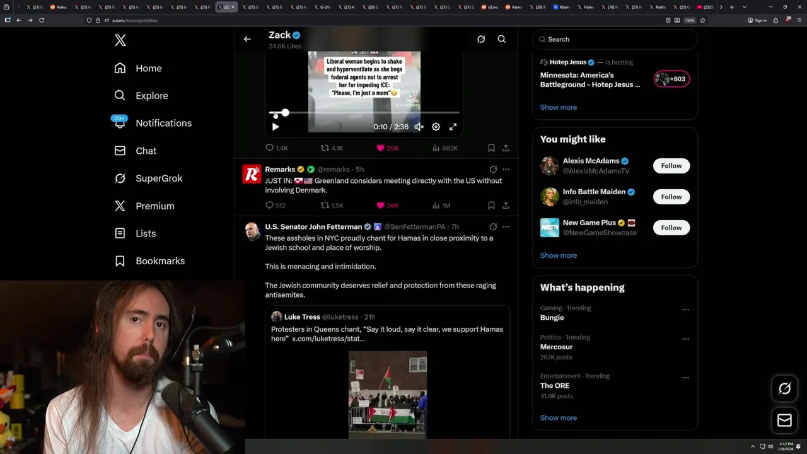Repost the Remarks post with 1.5K reposts

(x=332, y=206)
